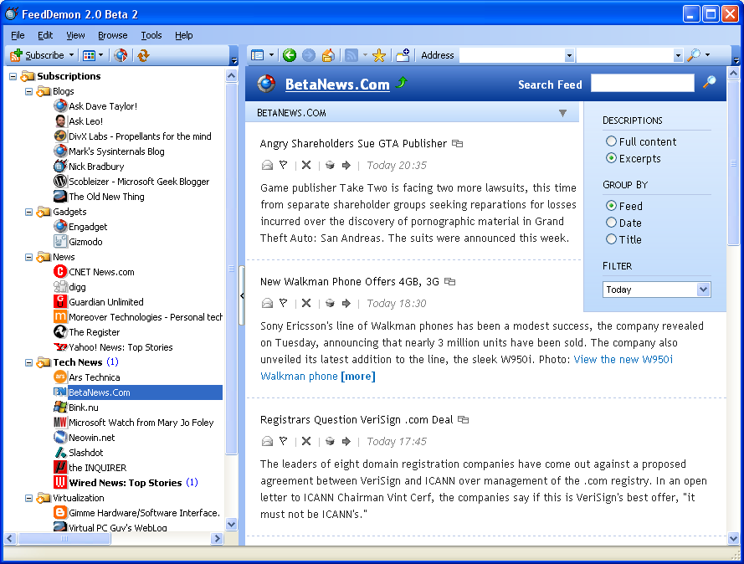Flag the New Walkman Phone article
744x564 pixels.
tap(283, 303)
